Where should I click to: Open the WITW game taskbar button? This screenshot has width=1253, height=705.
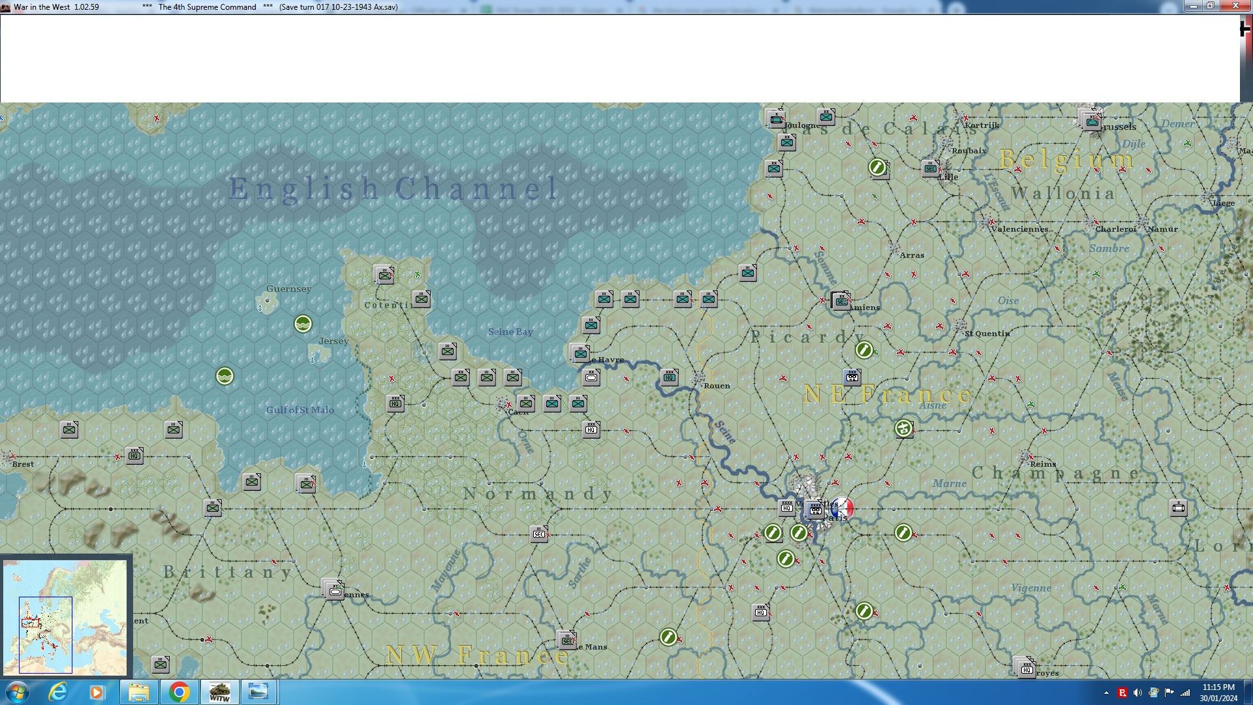coord(219,692)
